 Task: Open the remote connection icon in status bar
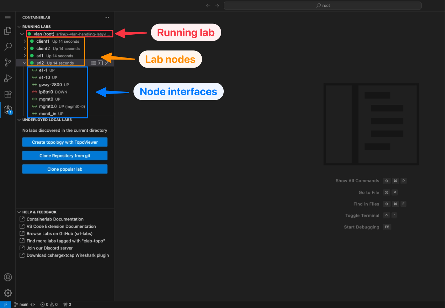point(5,304)
